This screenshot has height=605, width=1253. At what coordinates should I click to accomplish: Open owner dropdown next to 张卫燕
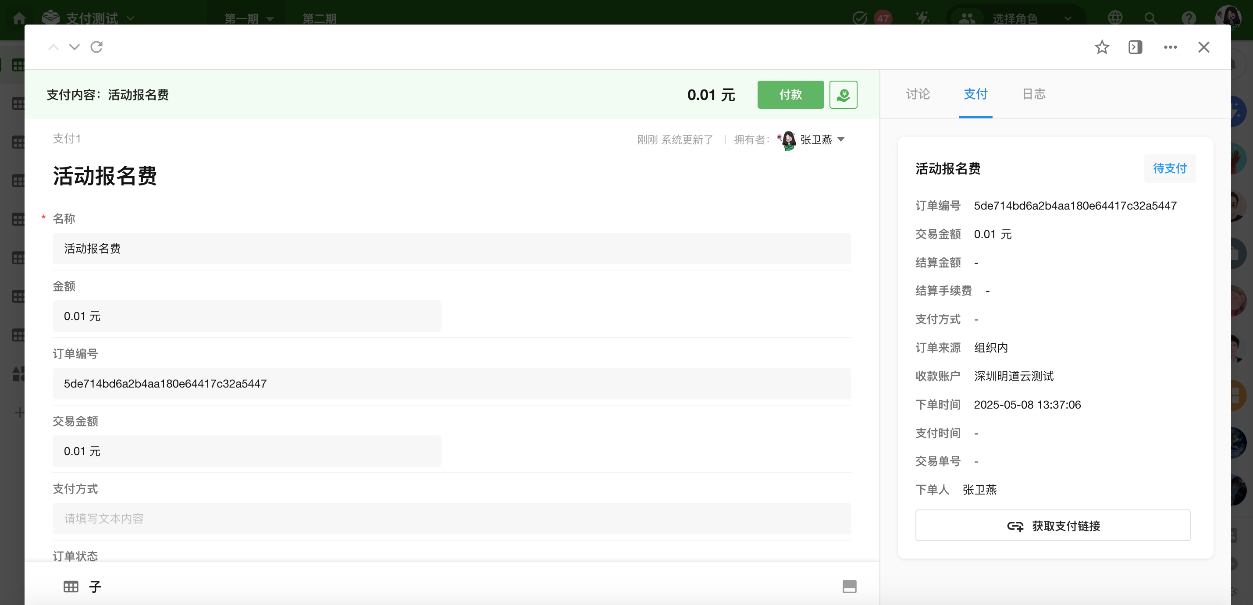pos(841,139)
